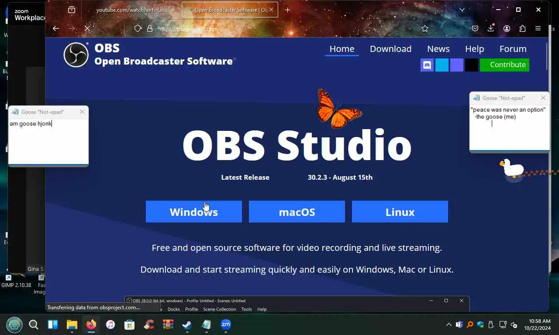559x335 pixels.
Task: Click the OBS logo icon on the website
Action: pyautogui.click(x=76, y=55)
